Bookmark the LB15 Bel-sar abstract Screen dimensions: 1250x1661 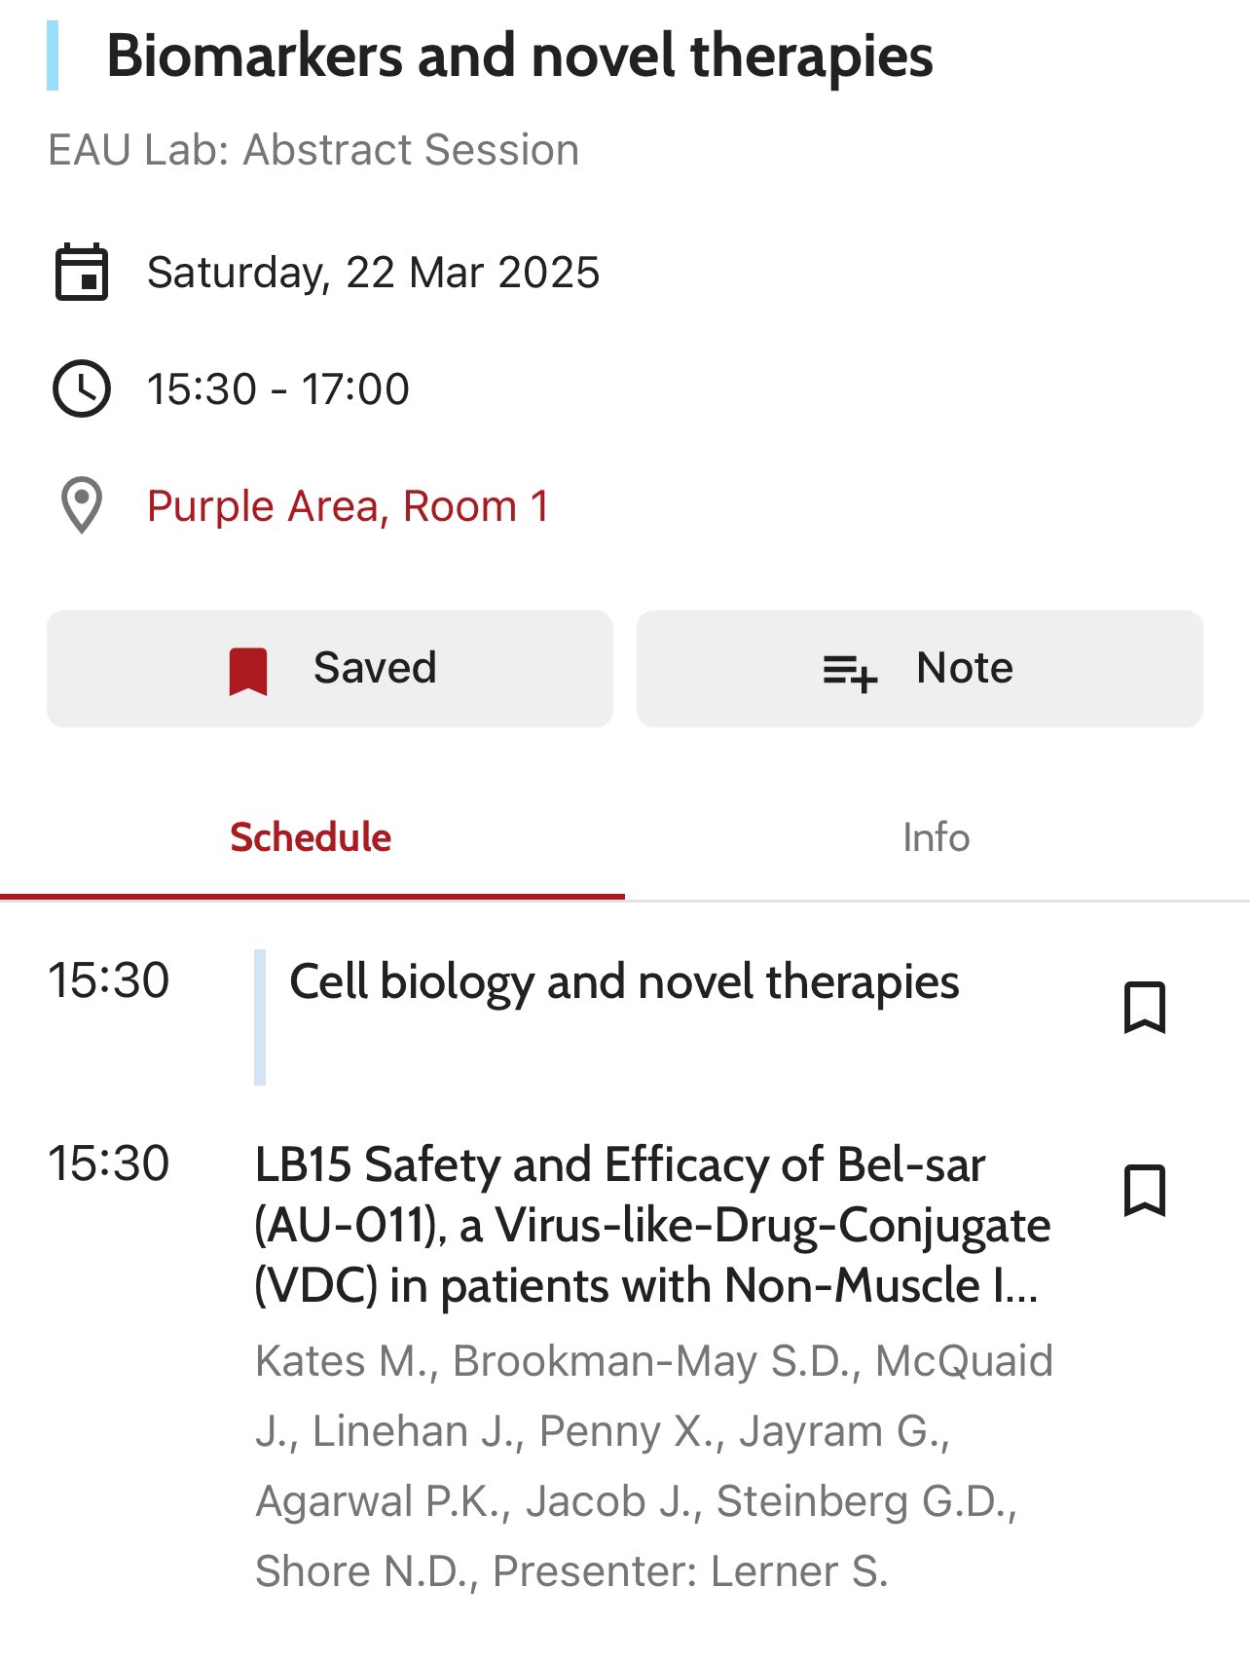(1145, 1190)
